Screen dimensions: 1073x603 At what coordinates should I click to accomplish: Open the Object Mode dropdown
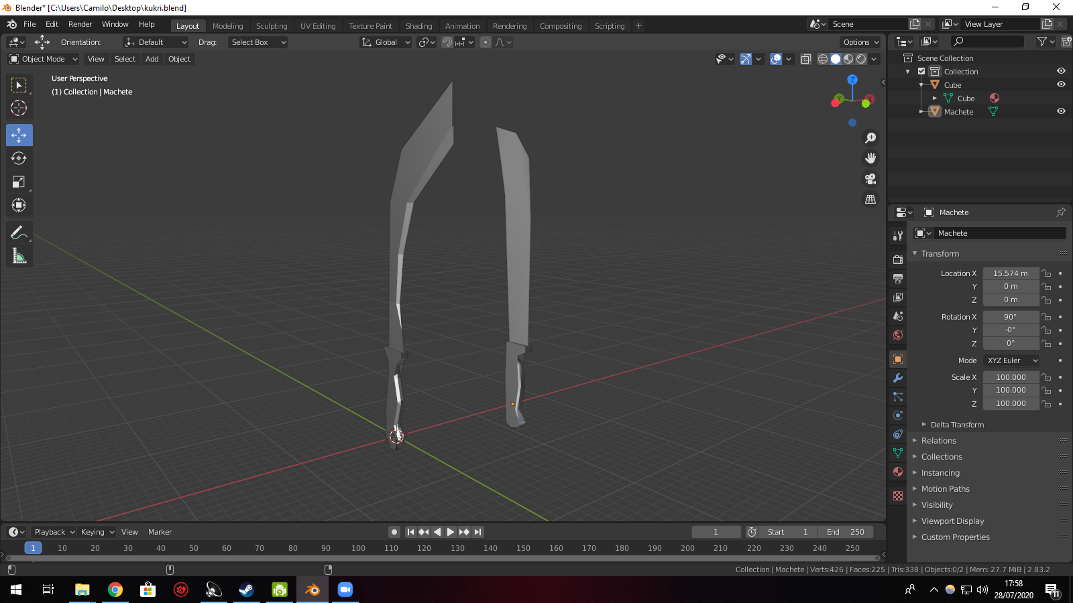click(x=44, y=59)
